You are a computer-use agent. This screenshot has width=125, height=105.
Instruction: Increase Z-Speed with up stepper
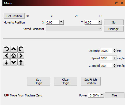115,65
